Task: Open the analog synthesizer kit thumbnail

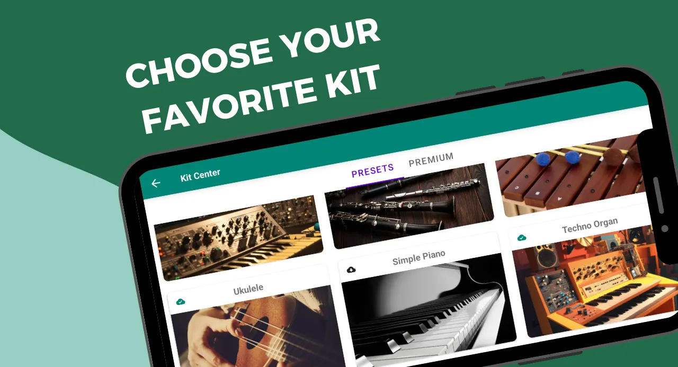Action: click(238, 238)
